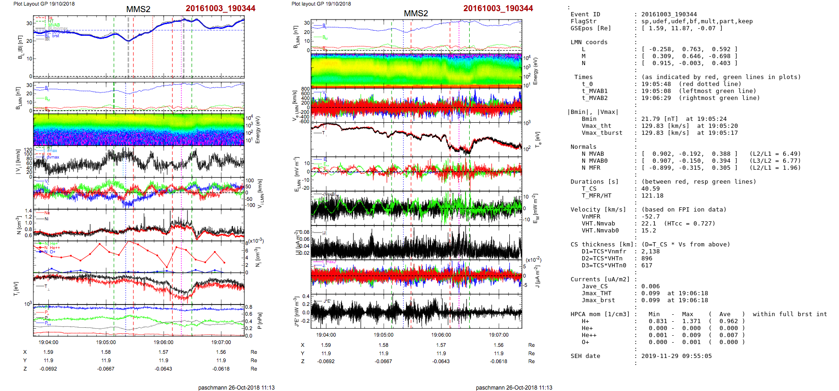The width and height of the screenshot is (839, 391).
Task: Click the "HPCA mom [1/cm3]" table heading
Action: 600,314
